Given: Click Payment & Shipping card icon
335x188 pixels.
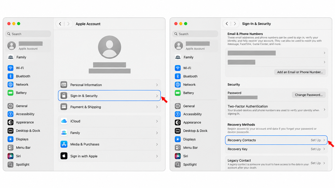Looking at the screenshot, I should pos(64,107).
